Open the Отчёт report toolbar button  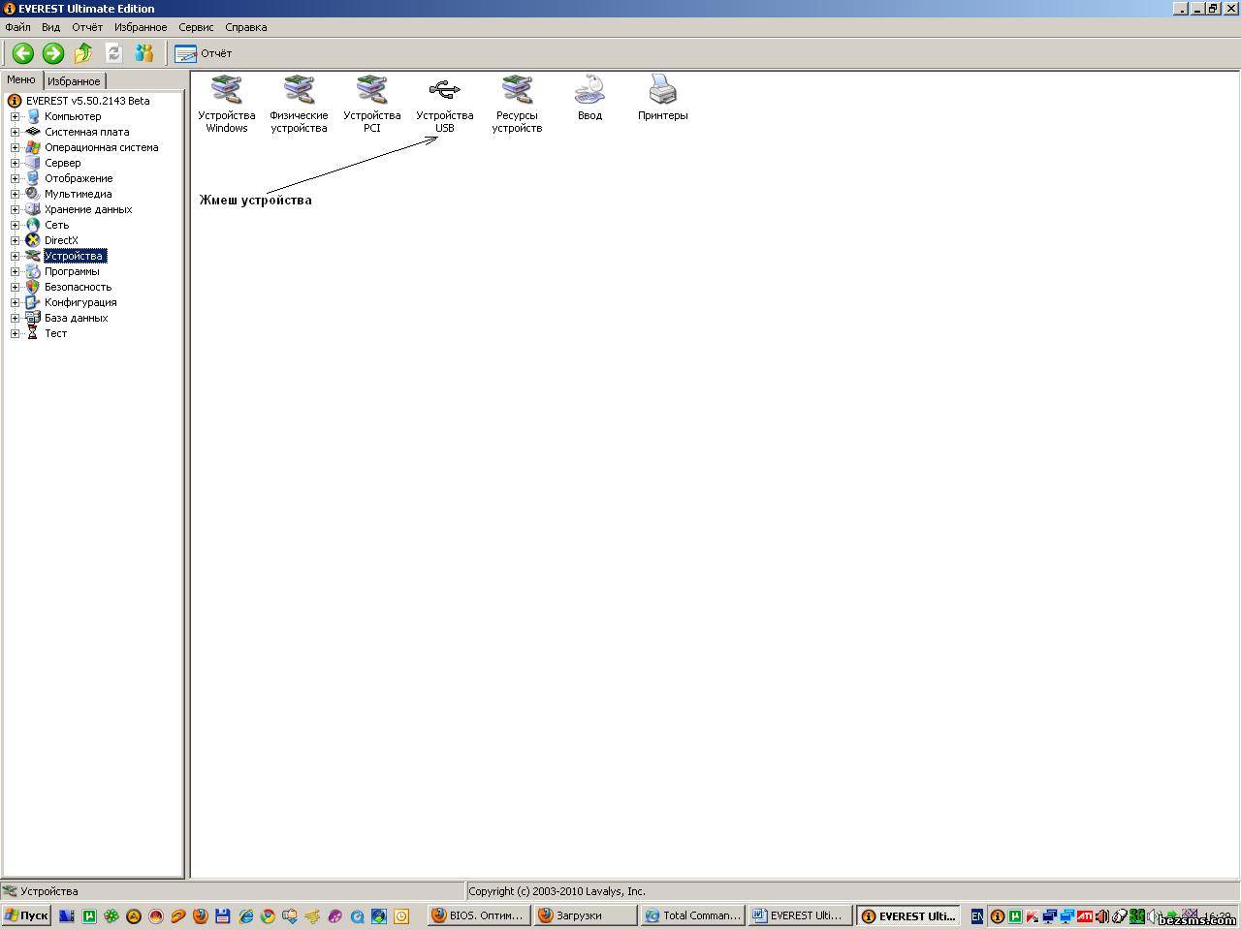pyautogui.click(x=204, y=53)
